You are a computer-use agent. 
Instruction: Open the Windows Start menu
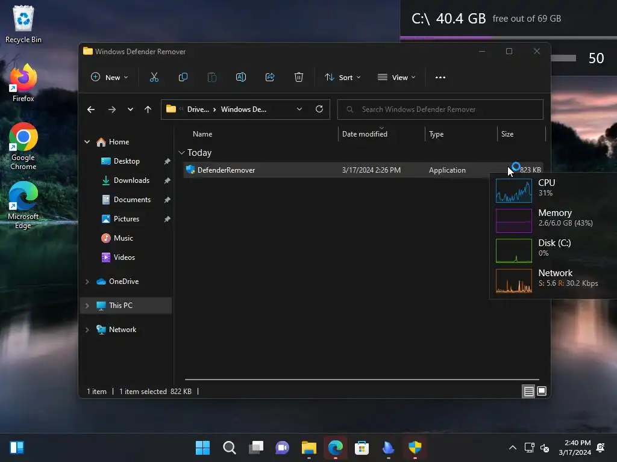coord(202,448)
